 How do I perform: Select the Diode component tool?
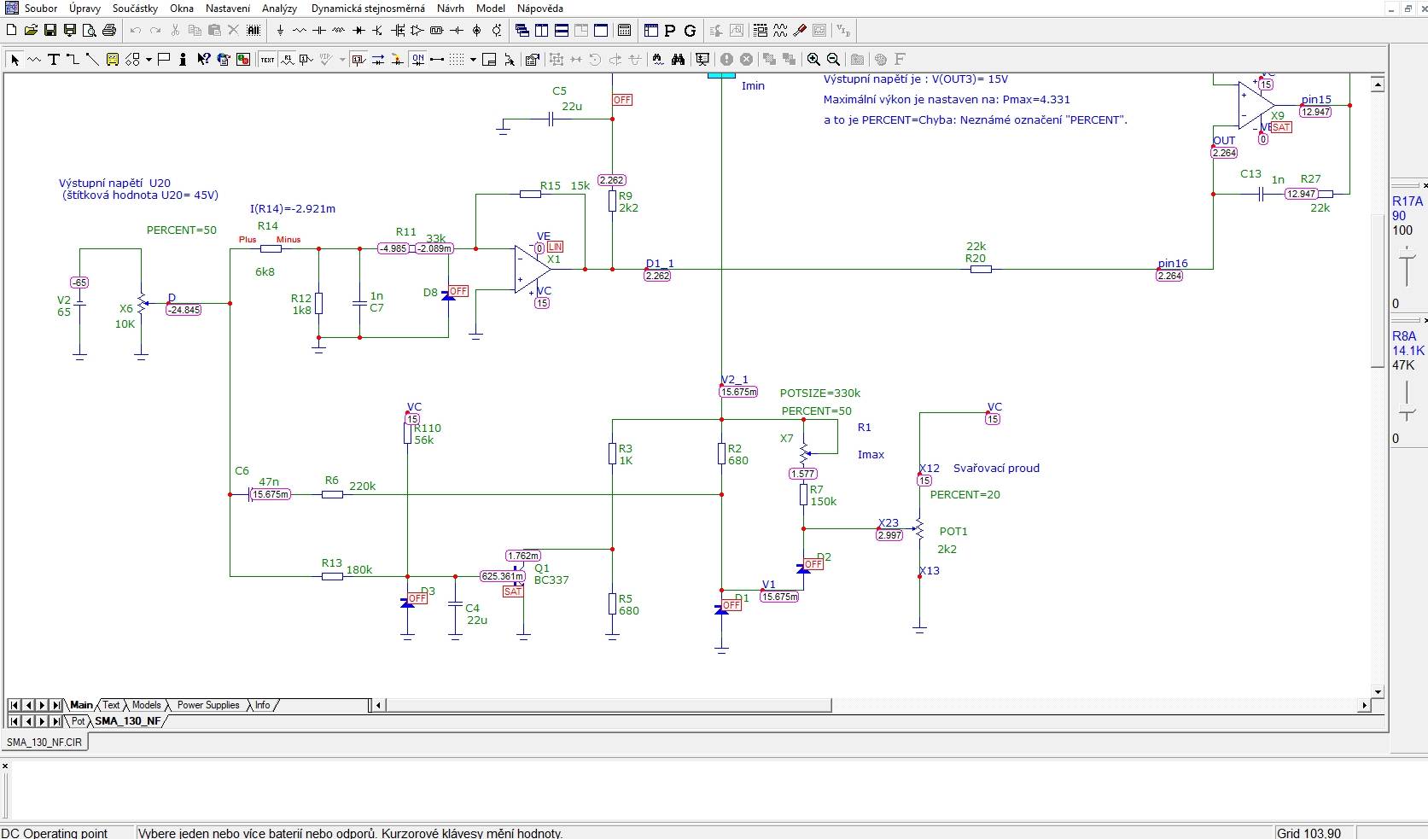tap(358, 31)
